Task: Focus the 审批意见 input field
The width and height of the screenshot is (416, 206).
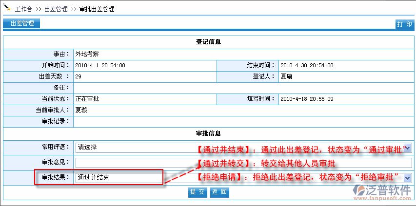Action: (243, 163)
